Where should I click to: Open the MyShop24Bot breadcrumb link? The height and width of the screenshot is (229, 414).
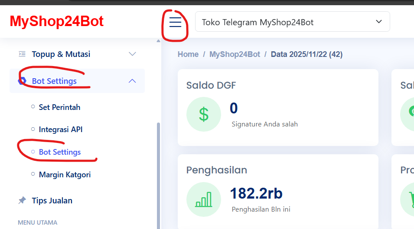pos(235,54)
